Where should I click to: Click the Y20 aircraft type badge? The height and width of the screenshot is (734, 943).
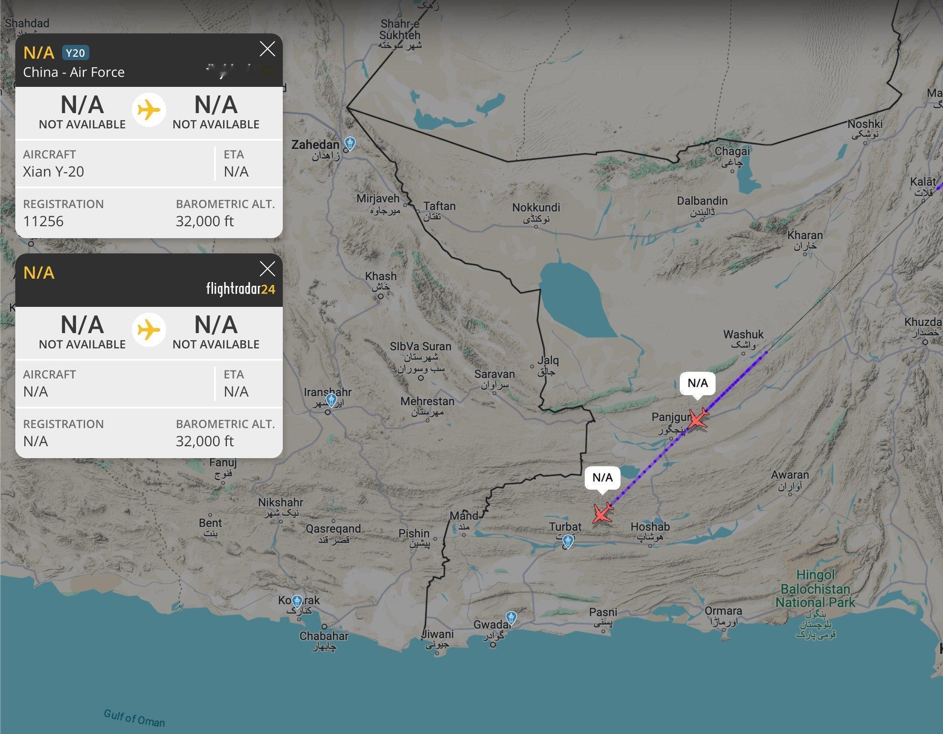[75, 52]
